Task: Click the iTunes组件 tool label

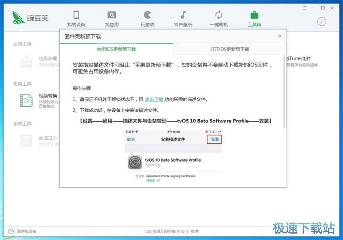Action: 299,58
